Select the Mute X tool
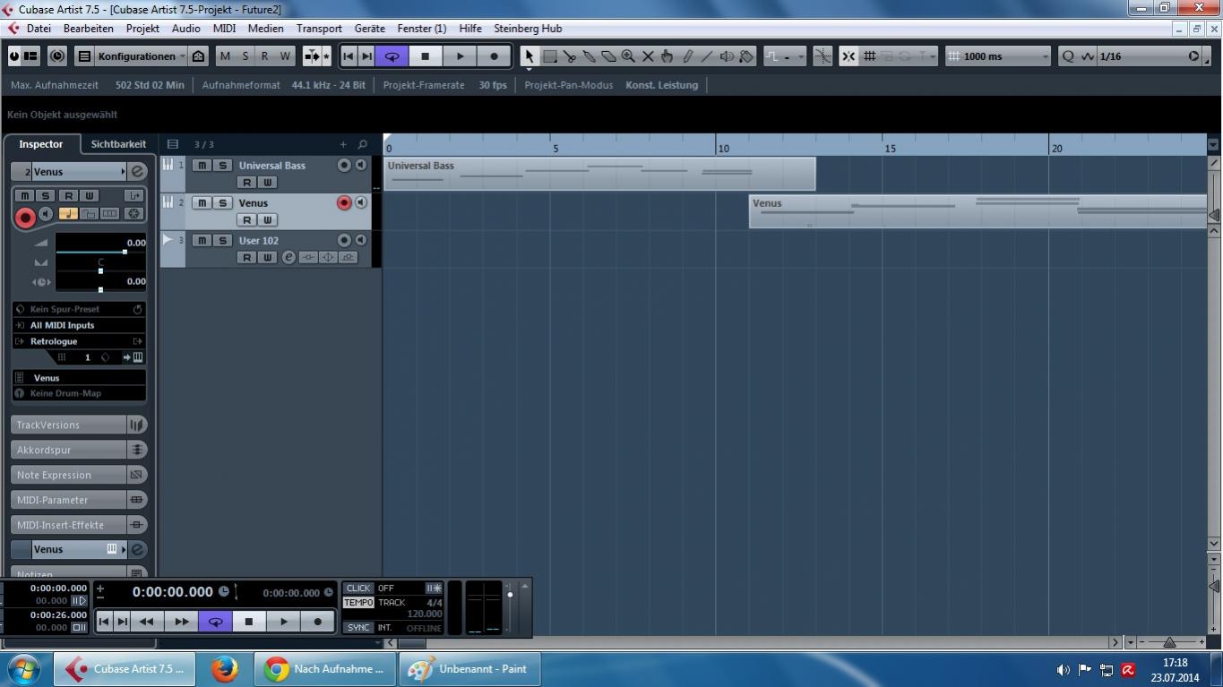The height and width of the screenshot is (687, 1223). pos(649,56)
